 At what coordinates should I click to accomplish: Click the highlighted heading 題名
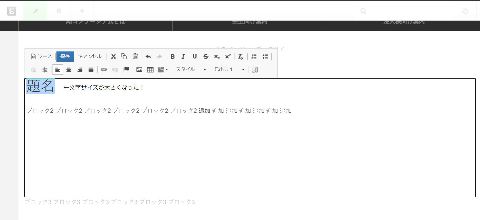40,86
